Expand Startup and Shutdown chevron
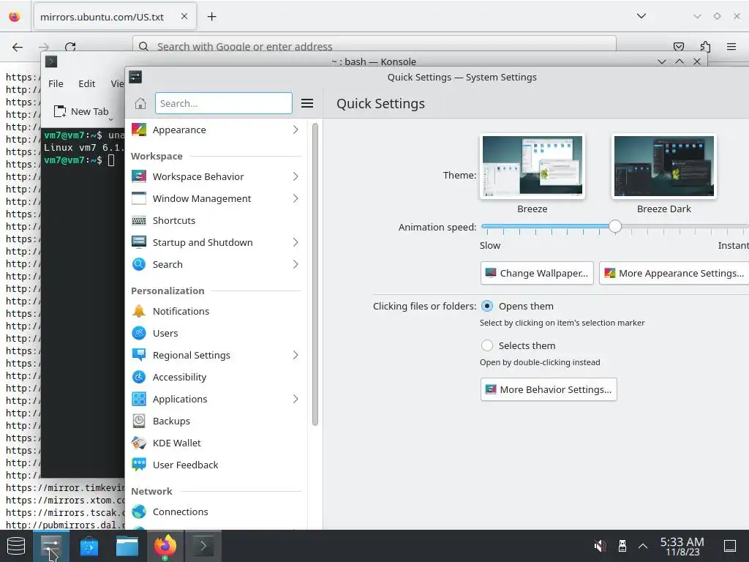 (x=296, y=243)
